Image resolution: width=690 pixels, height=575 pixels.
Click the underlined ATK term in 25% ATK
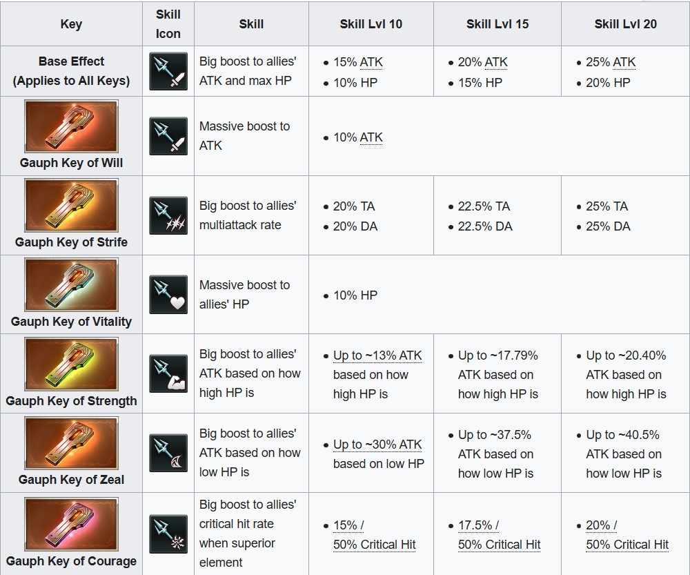pyautogui.click(x=624, y=63)
